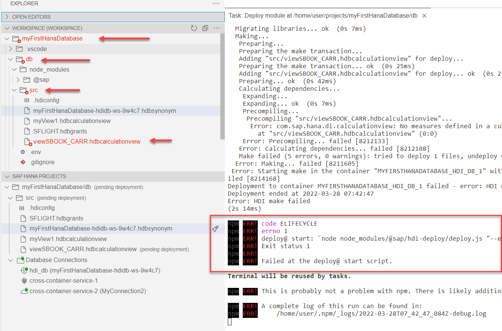Click the collapse all folders icon
Viewport: 502px width, 331px height.
click(205, 28)
